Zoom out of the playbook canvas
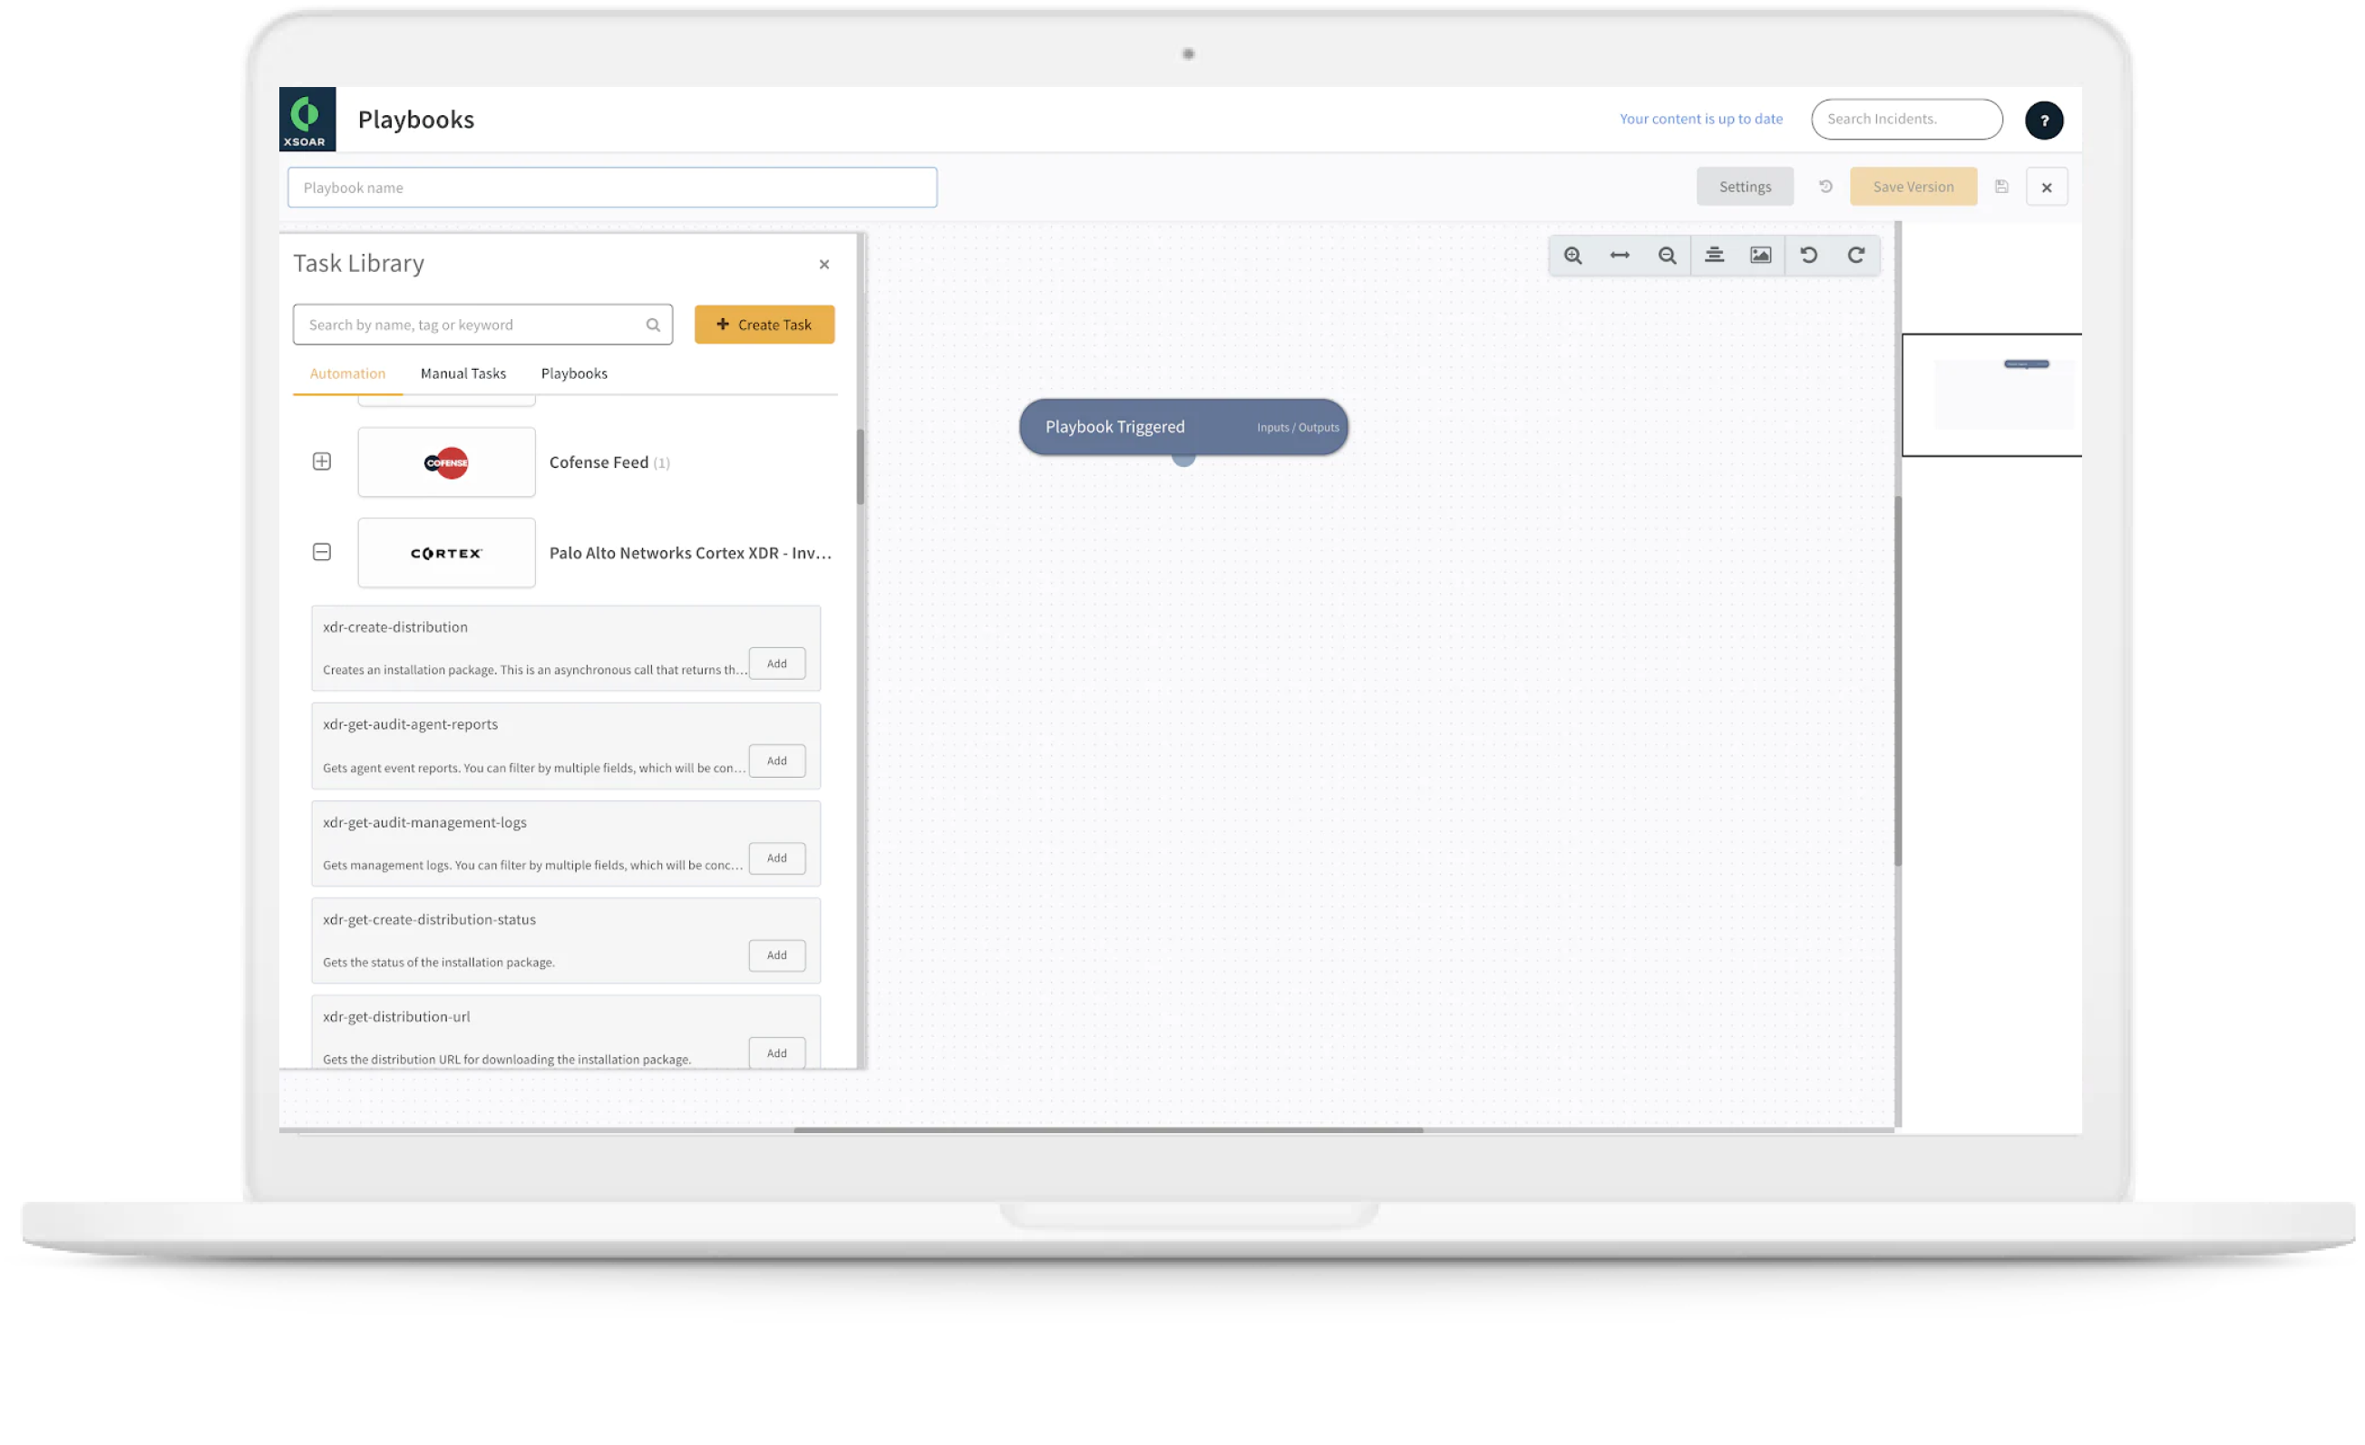Screen dimensions: 2365x1445 pyautogui.click(x=1668, y=254)
